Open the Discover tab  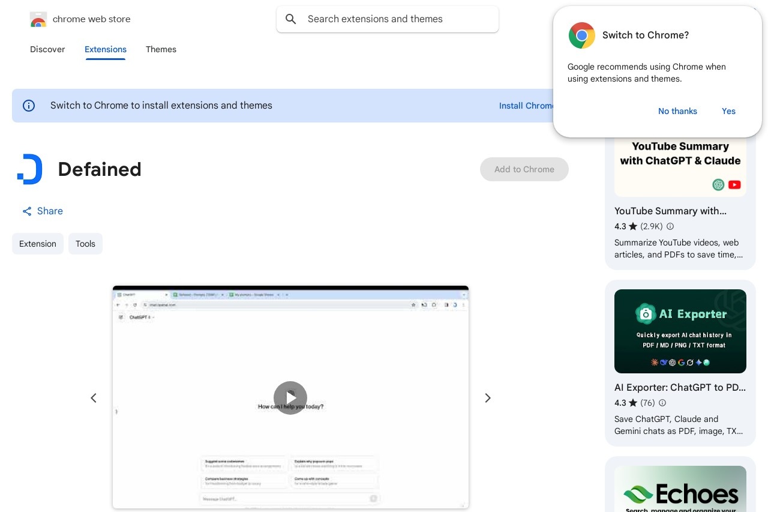point(47,49)
